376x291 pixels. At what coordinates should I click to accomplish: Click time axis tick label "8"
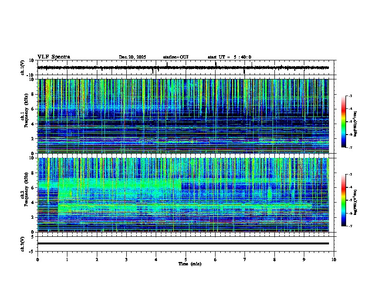coord(274,260)
